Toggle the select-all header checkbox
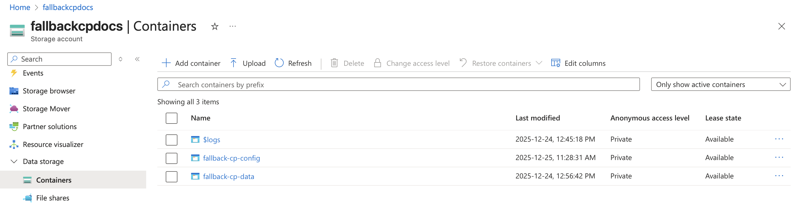 [x=172, y=118]
